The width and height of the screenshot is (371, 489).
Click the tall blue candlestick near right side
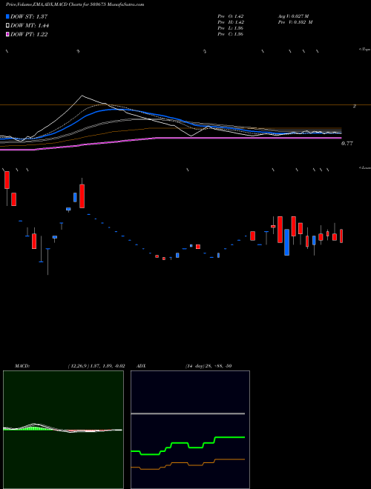(x=286, y=242)
